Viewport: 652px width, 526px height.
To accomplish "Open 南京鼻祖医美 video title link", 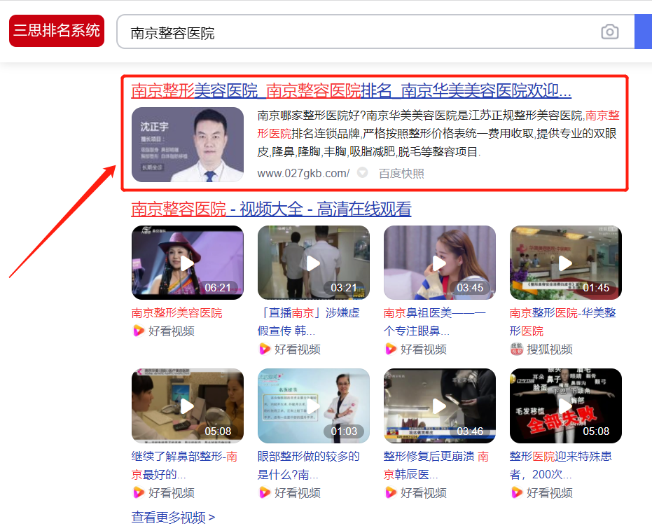I will [434, 322].
